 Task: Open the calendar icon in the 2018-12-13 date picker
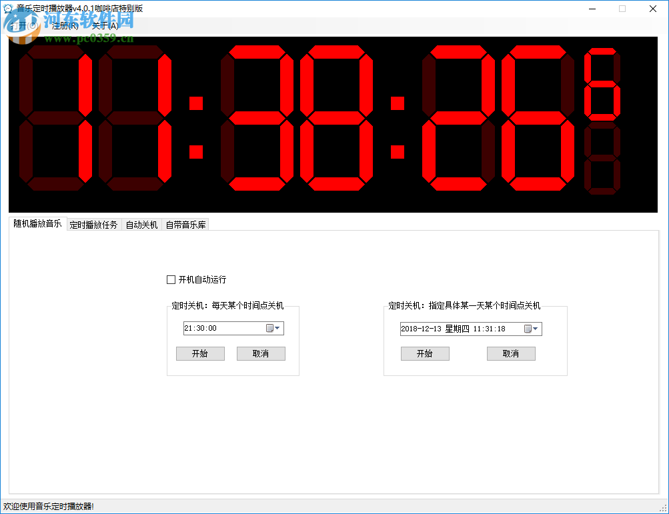[x=529, y=328]
